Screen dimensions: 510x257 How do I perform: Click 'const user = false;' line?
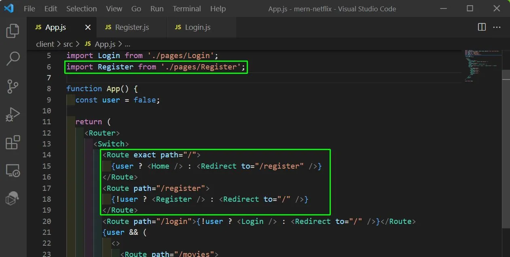point(118,100)
